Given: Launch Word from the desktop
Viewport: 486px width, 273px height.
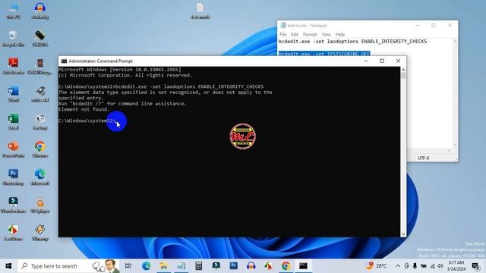Looking at the screenshot, I should point(14,94).
